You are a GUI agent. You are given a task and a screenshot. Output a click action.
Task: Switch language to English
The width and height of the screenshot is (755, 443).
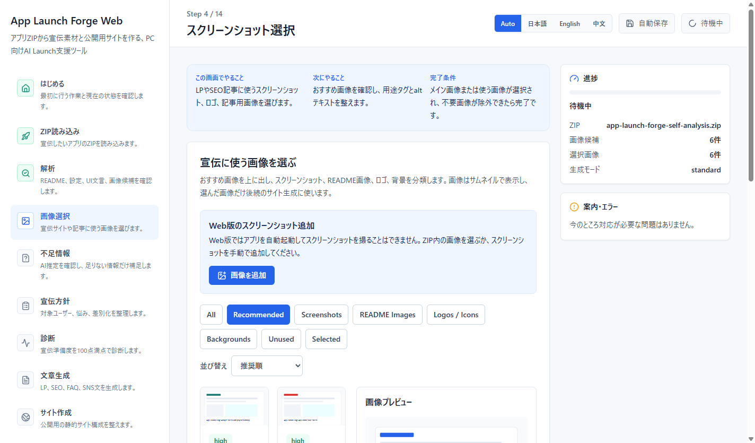click(x=569, y=23)
